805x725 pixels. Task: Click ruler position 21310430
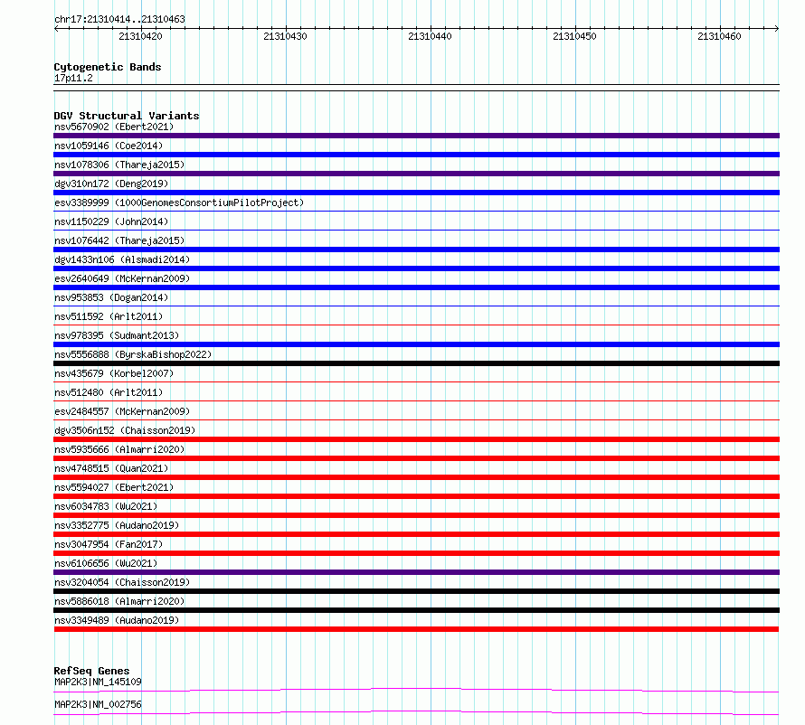click(285, 36)
